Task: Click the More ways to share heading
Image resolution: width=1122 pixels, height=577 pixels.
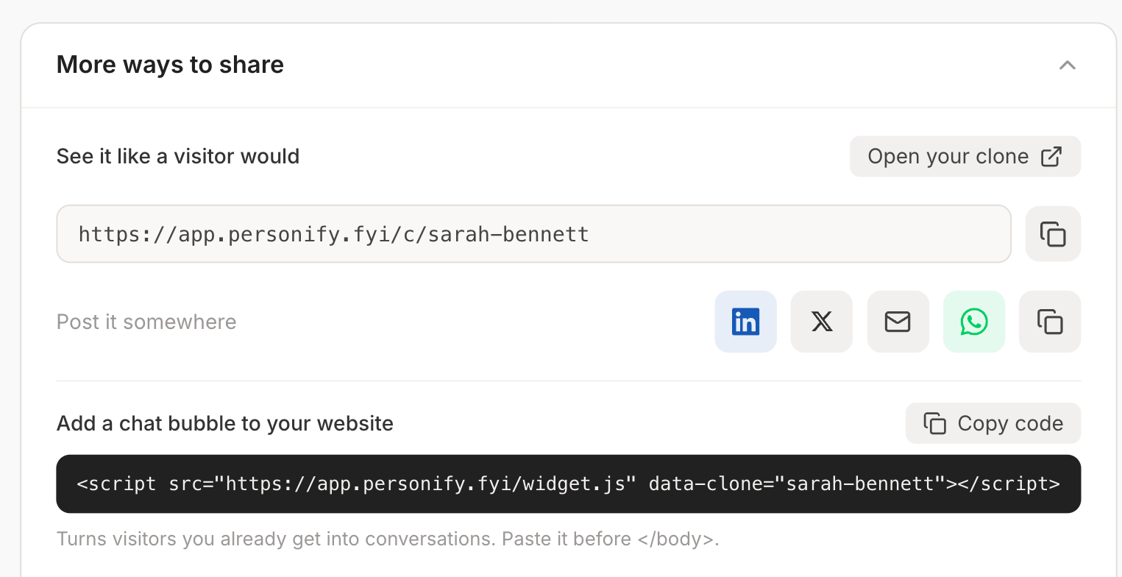Action: (170, 65)
